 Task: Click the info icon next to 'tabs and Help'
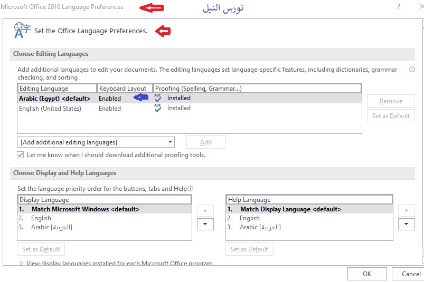(191, 188)
